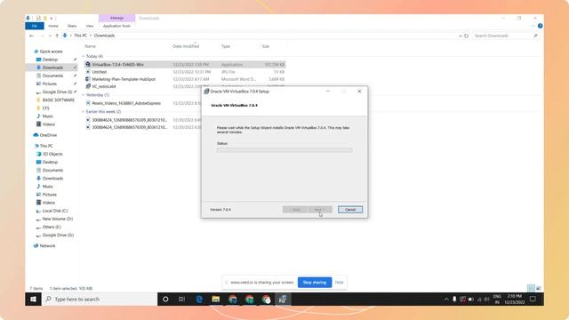569x320 pixels.
Task: Open Others (E:) drive in the sidebar
Action: click(x=49, y=227)
